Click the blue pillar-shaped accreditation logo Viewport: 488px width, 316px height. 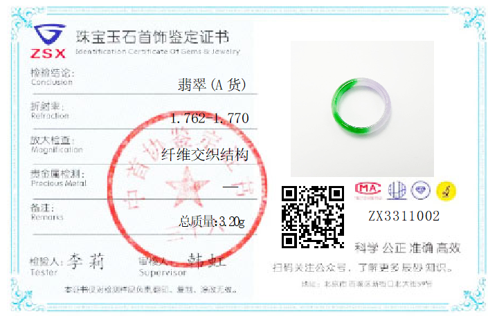pos(397,190)
